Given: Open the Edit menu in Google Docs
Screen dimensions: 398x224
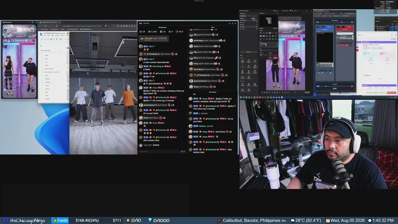Looking at the screenshot, I should (x=48, y=35).
